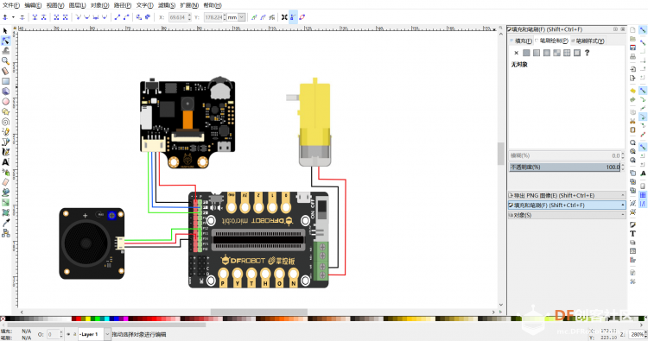Choose linear gradient paint type
Screen dimensions: 648x341
tap(537, 53)
